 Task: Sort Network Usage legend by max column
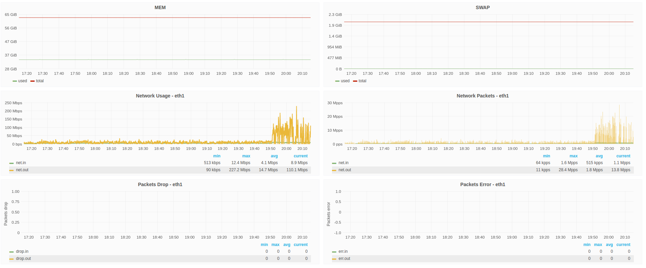246,156
